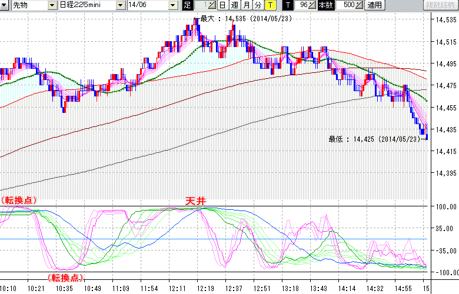Screen dimensions: 459x294
Task: Select the 日 (daily) timeframe button
Action: [x=222, y=5]
